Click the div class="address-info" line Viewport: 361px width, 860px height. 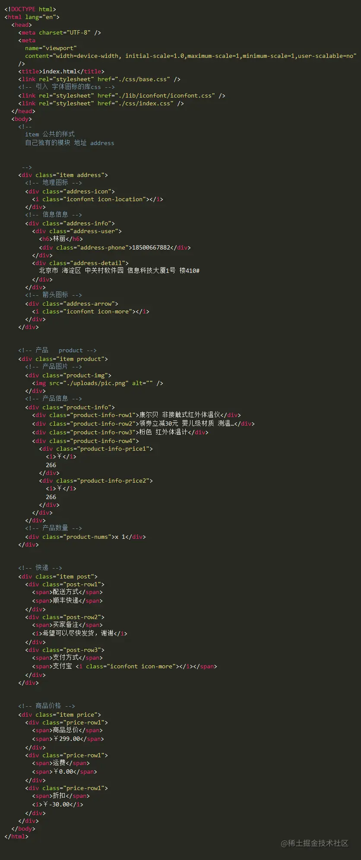[70, 223]
